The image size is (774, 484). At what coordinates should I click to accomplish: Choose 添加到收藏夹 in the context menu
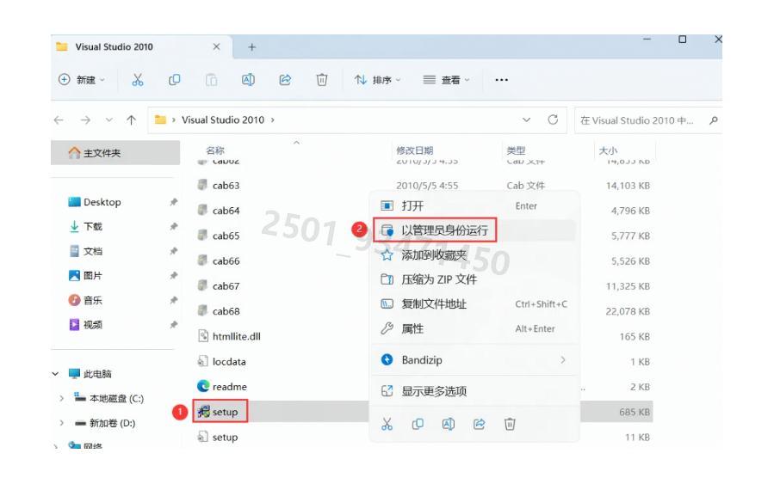click(474, 254)
